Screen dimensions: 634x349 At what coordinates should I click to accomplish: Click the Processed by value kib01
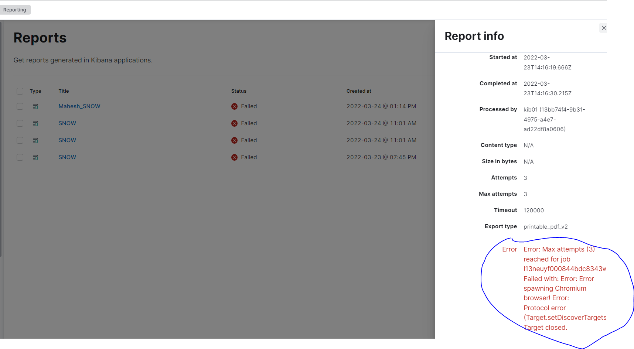point(554,119)
